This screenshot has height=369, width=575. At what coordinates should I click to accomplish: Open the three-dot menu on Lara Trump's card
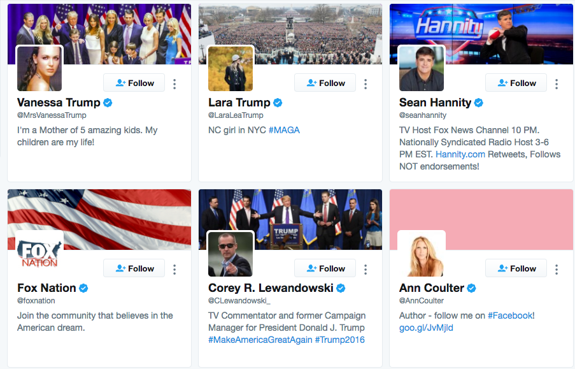tap(366, 83)
